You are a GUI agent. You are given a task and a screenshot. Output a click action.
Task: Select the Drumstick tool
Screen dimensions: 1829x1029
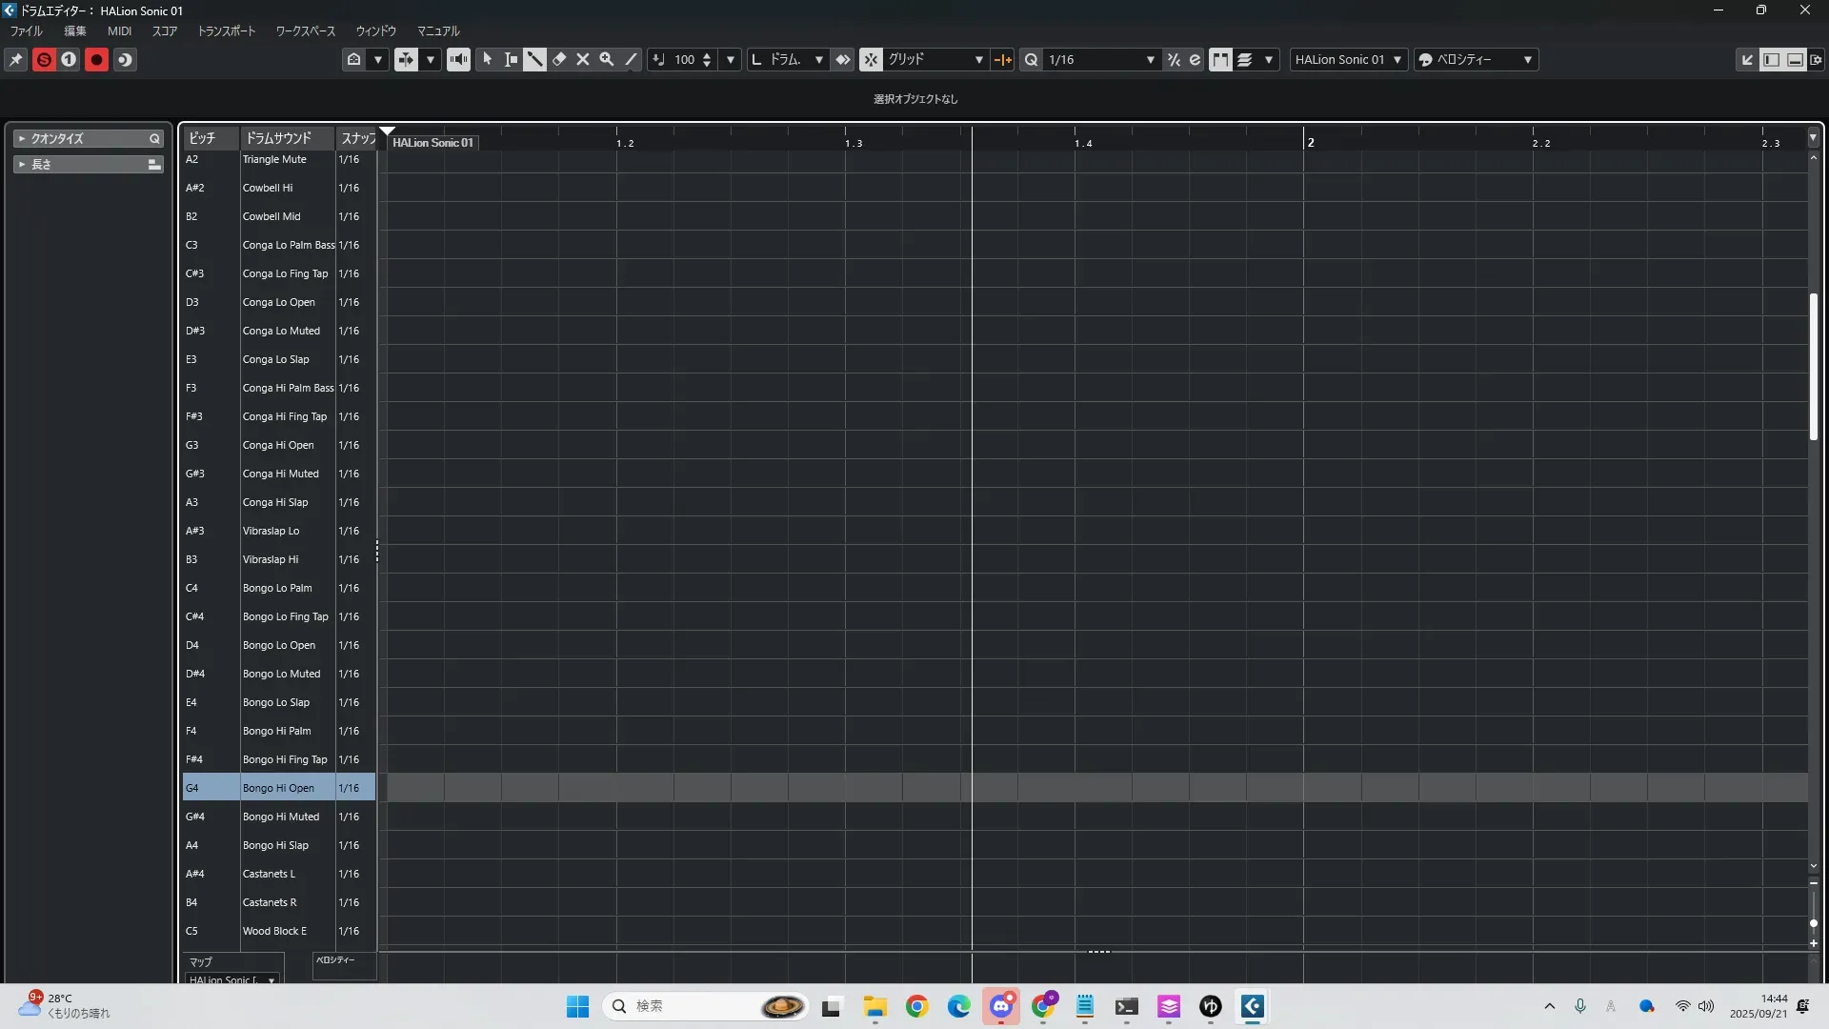tap(534, 59)
